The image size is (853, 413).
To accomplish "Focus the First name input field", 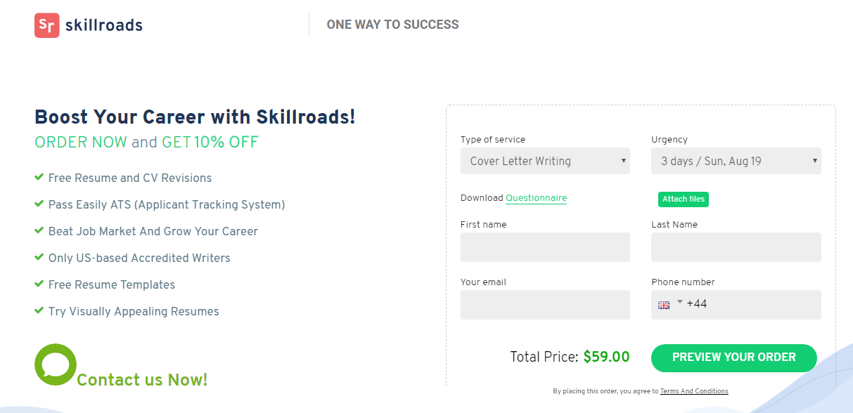I will 545,247.
